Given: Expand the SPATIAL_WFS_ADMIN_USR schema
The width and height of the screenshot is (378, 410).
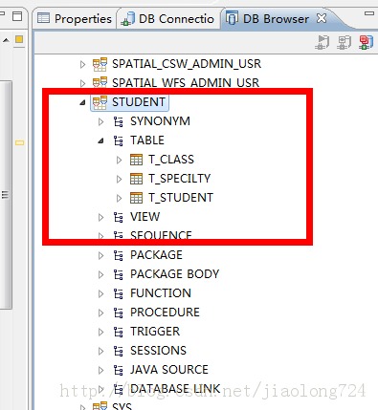Looking at the screenshot, I should (82, 83).
